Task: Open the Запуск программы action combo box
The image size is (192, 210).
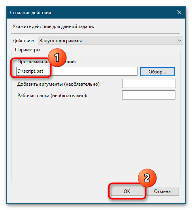Action: coord(111,40)
